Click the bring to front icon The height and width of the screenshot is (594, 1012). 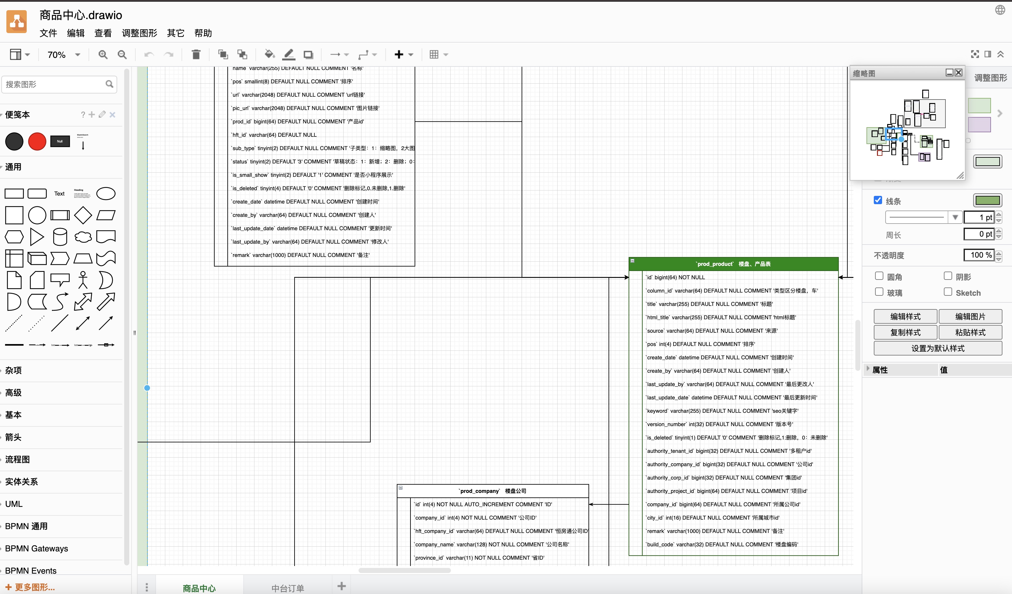pyautogui.click(x=223, y=55)
